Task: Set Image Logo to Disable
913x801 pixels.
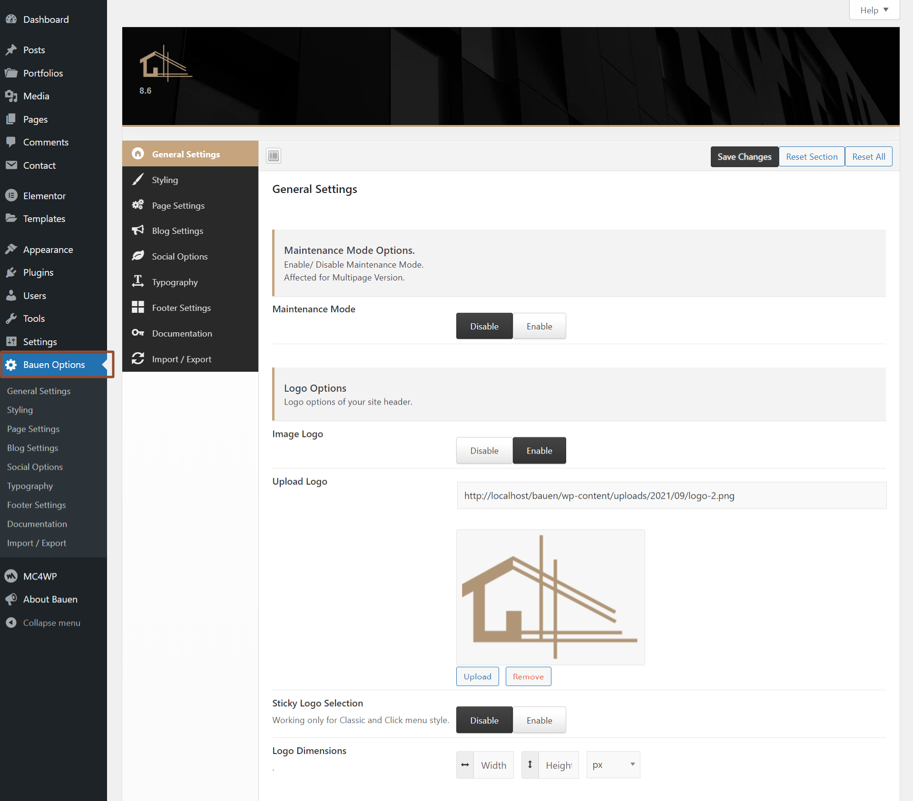Action: click(x=484, y=451)
